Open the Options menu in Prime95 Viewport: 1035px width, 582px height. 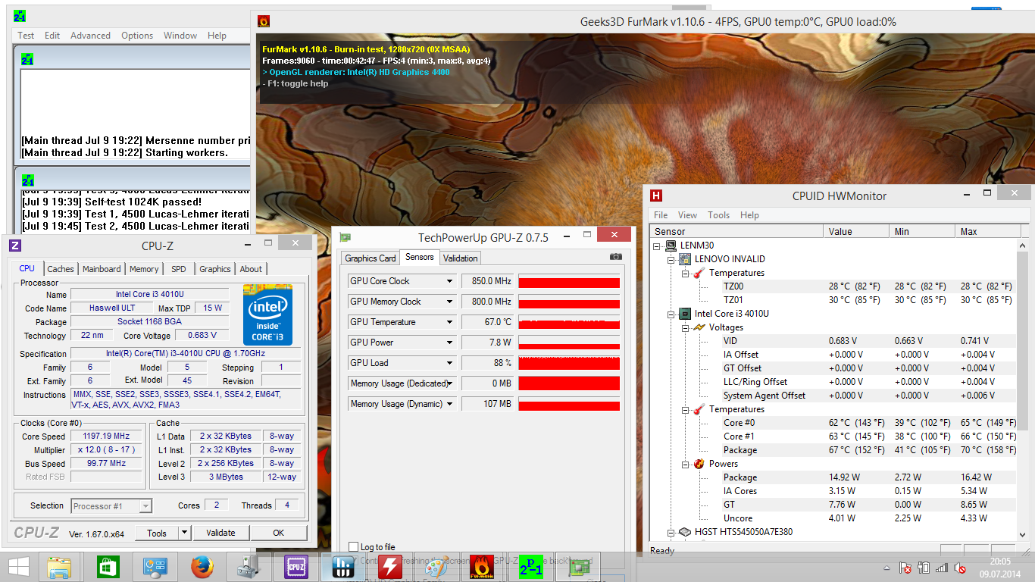pos(137,36)
